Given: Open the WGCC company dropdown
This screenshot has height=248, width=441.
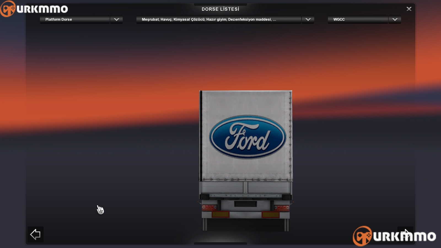Looking at the screenshot, I should 358,19.
